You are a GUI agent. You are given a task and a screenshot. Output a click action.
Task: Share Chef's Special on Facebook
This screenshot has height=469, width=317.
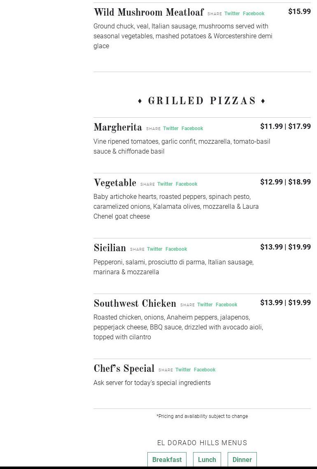[204, 370]
